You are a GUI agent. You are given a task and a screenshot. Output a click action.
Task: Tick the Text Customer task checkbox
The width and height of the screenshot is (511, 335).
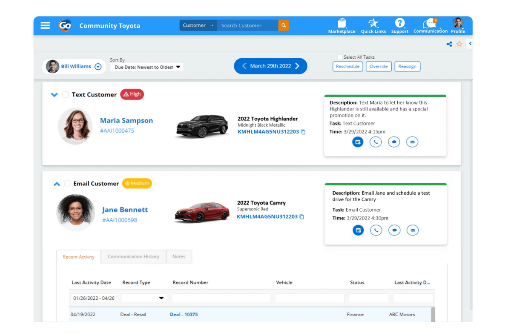tap(66, 95)
